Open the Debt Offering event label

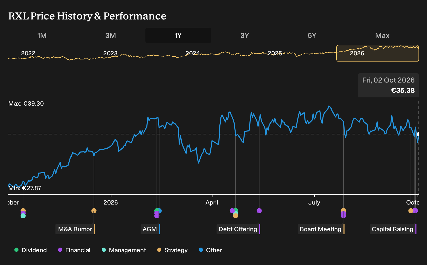pyautogui.click(x=238, y=229)
